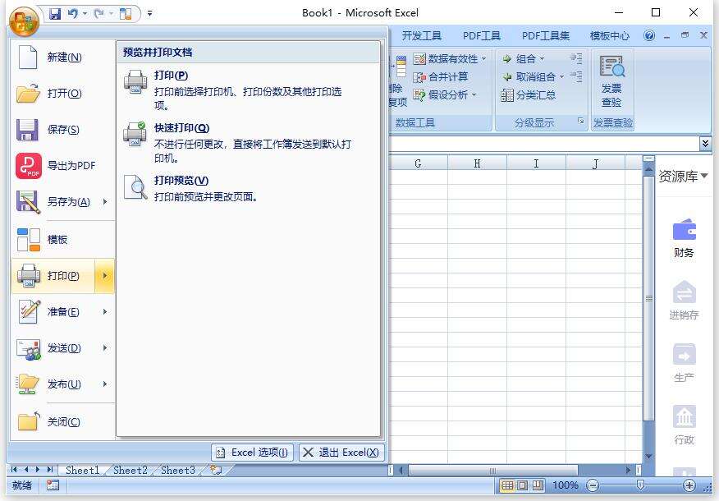This screenshot has width=719, height=501.
Task: Click the insert new worksheet tab icon
Action: coord(216,469)
